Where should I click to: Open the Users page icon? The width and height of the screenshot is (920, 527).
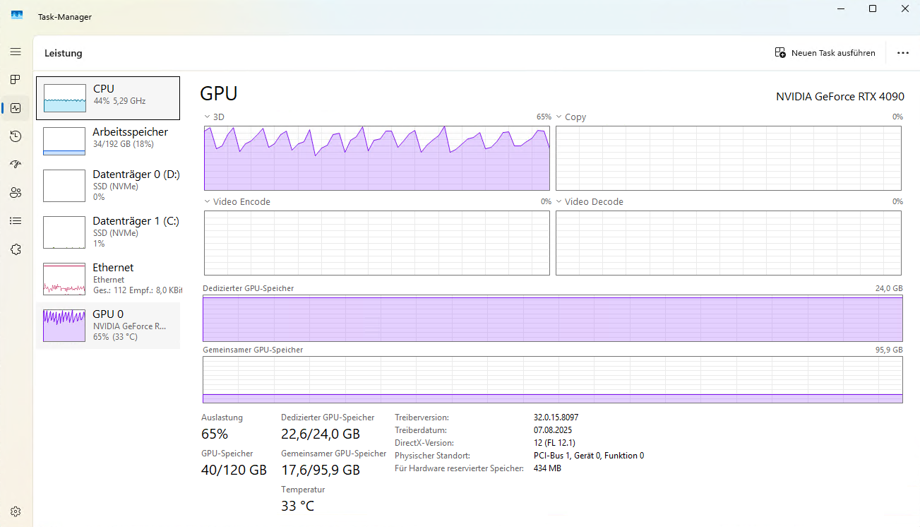click(16, 192)
